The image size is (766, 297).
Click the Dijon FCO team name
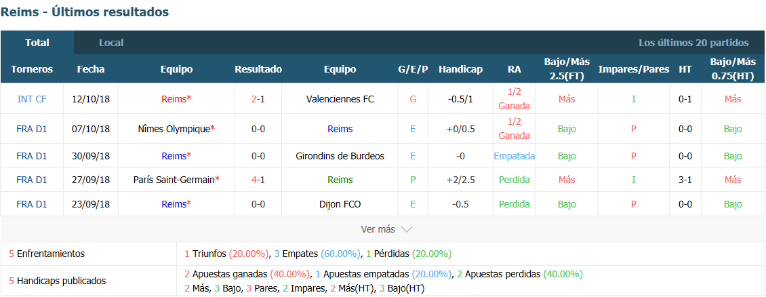[340, 204]
